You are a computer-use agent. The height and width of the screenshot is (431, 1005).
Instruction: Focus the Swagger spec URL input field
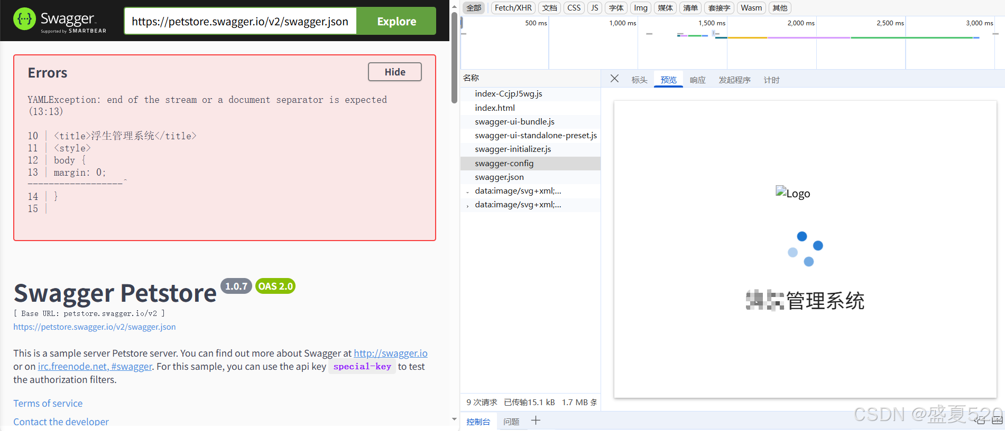(241, 21)
